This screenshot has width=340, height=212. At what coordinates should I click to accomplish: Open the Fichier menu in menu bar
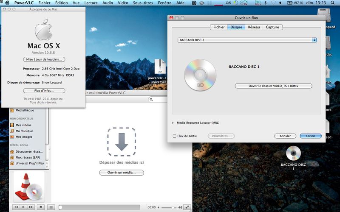tap(44, 3)
